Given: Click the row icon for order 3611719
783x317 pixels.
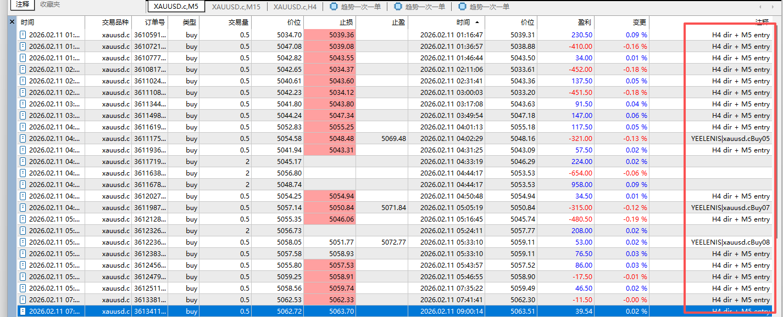Looking at the screenshot, I should click(x=23, y=161).
